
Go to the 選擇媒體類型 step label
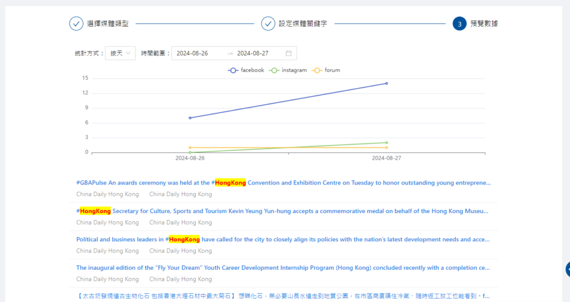coord(107,23)
